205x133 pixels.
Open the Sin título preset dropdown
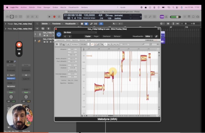80,33
